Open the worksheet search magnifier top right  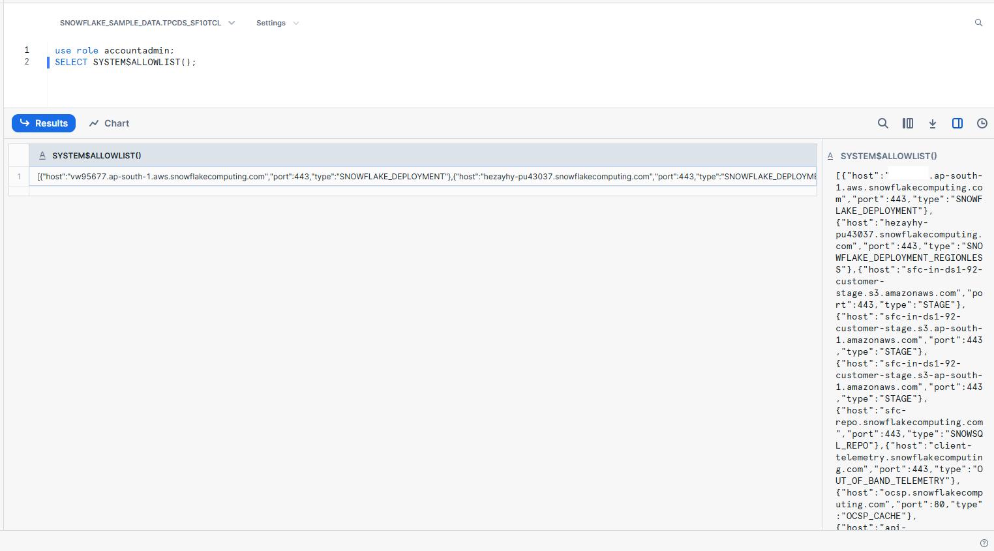(978, 22)
